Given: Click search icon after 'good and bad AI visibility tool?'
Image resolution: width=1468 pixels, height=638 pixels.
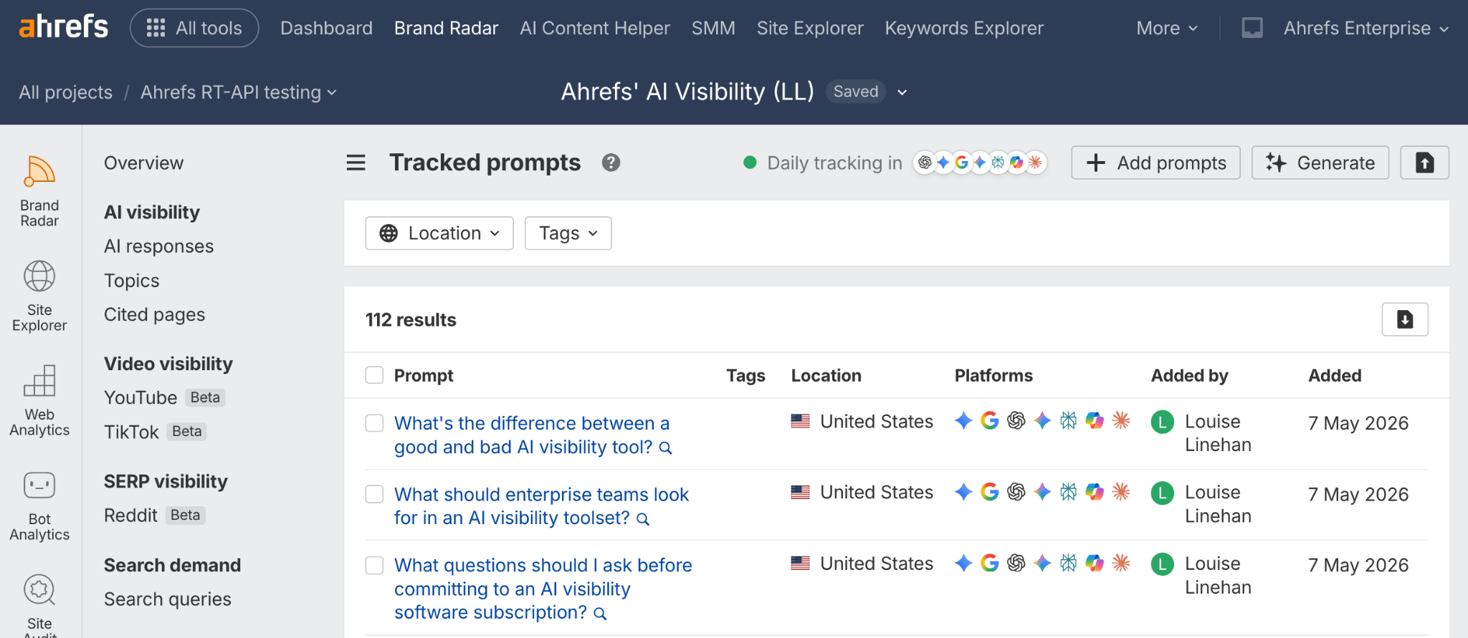Looking at the screenshot, I should pos(666,448).
